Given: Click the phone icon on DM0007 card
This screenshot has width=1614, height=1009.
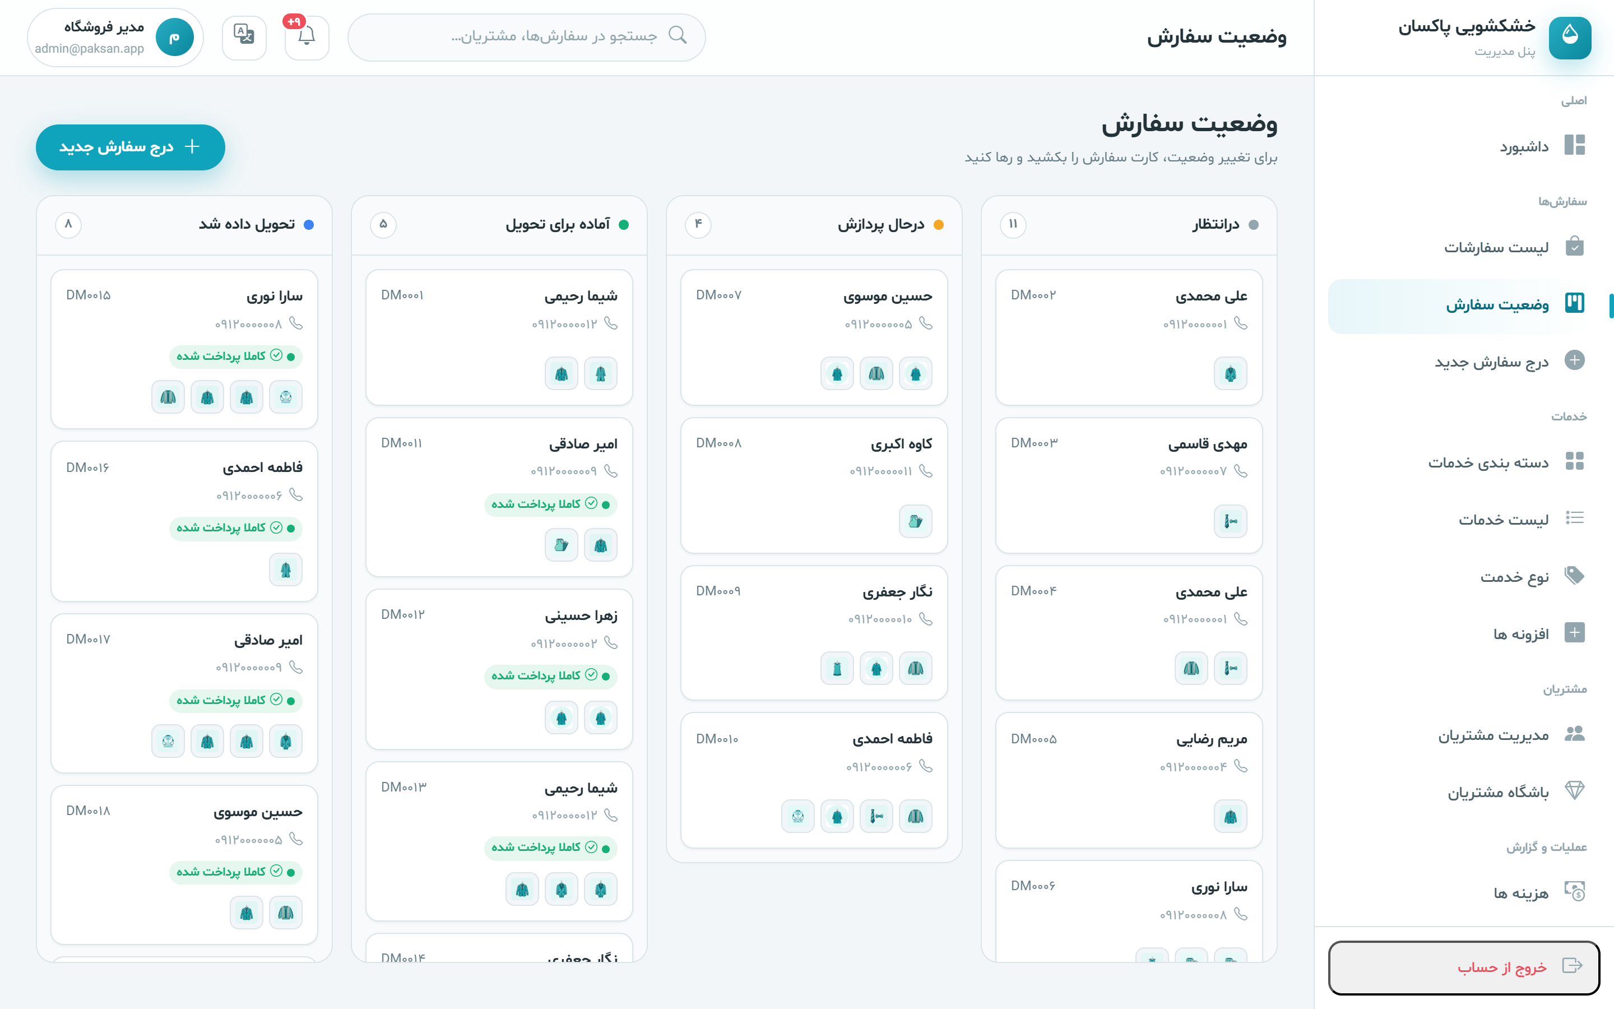Looking at the screenshot, I should (x=926, y=323).
